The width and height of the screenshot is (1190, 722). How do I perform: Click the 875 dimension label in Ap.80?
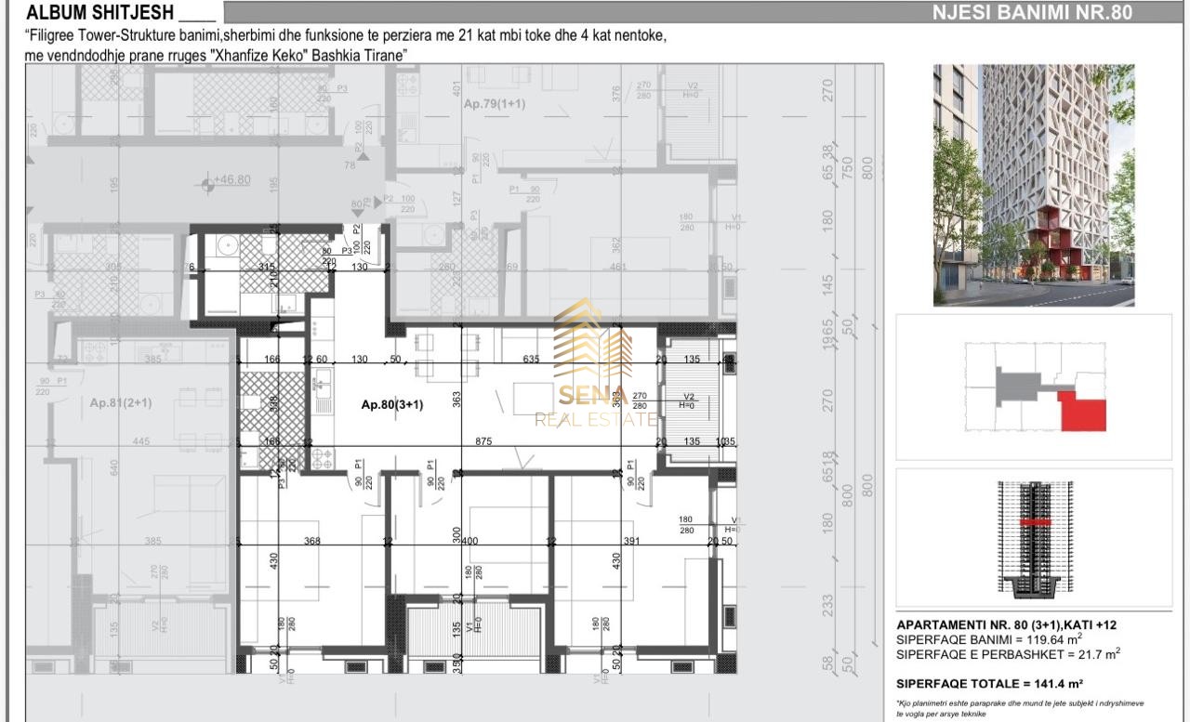pos(483,441)
